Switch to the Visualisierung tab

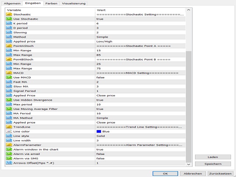click(73, 3)
